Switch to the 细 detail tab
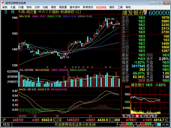The height and width of the screenshot is (128, 171). pyautogui.click(x=125, y=116)
